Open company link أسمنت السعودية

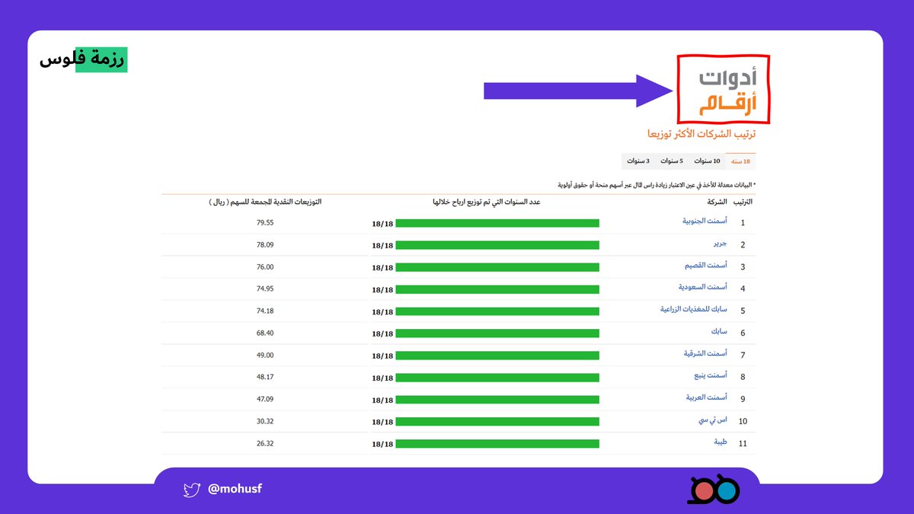(703, 287)
